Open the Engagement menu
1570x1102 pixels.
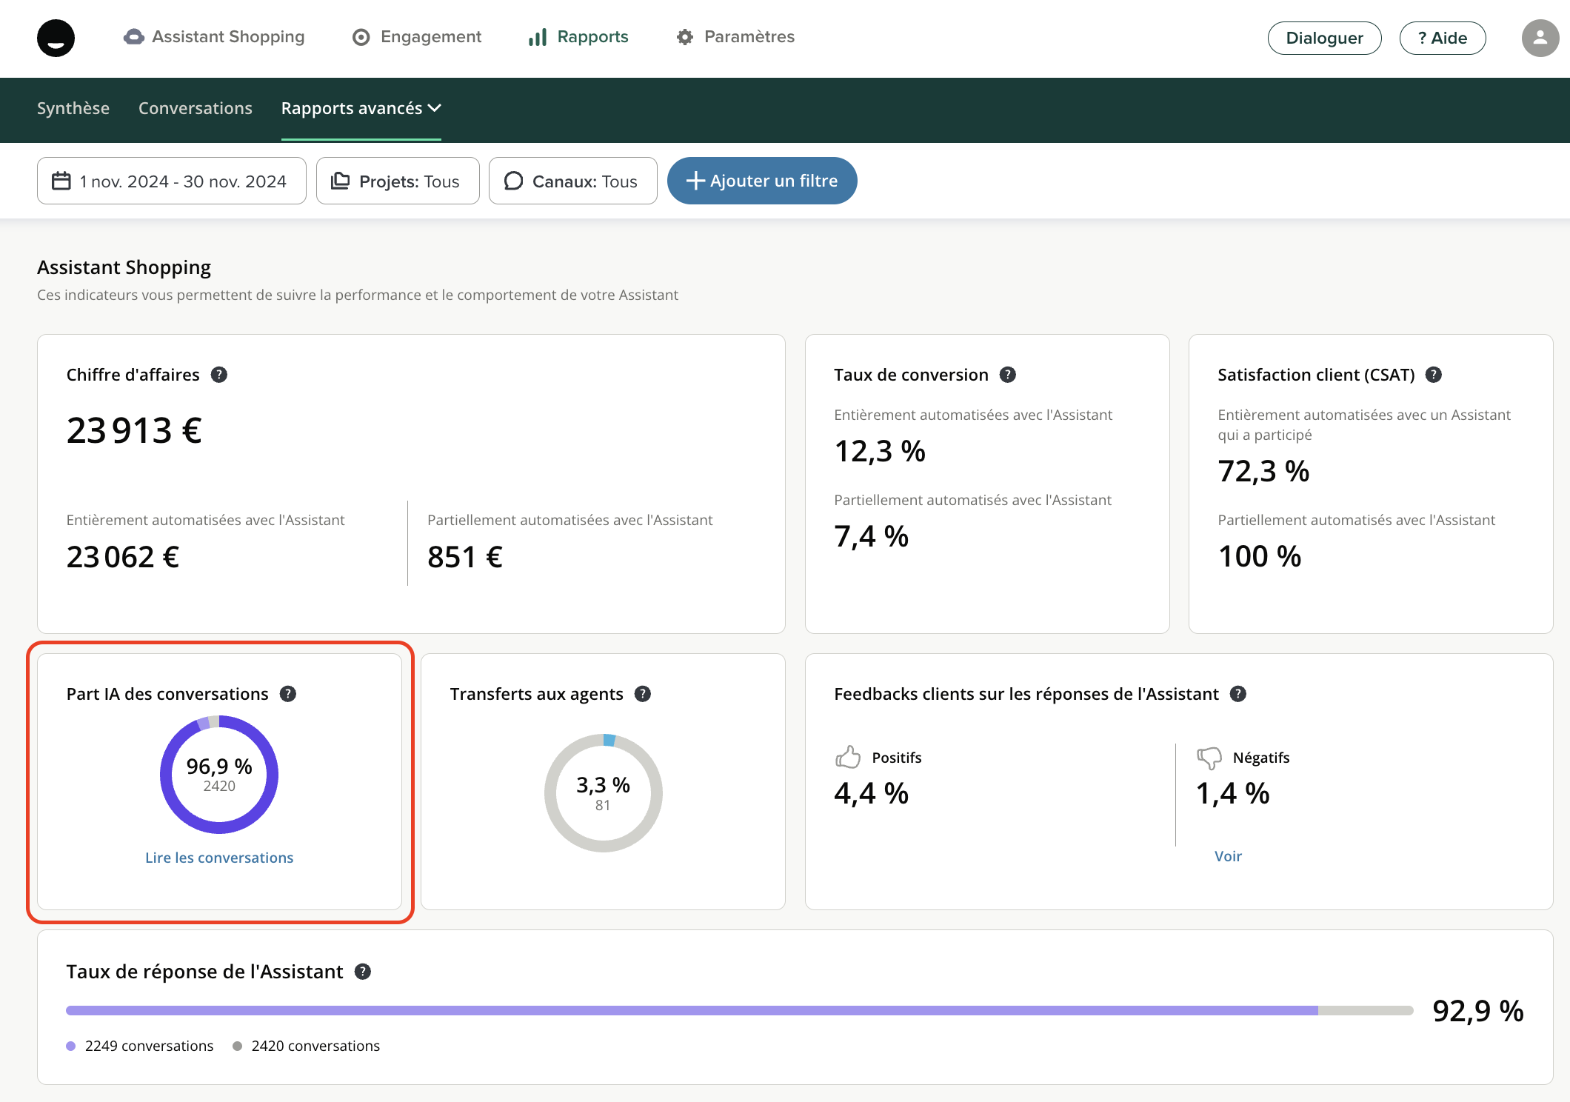(417, 37)
